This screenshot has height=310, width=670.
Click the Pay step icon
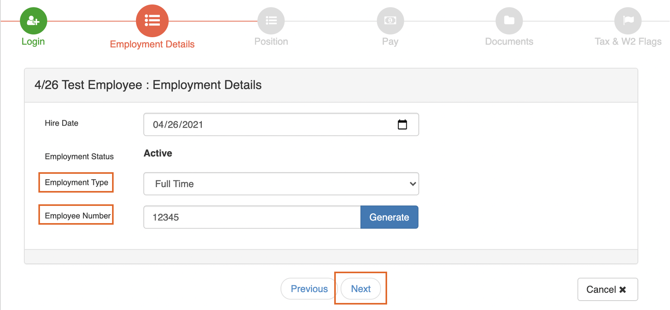[x=390, y=20]
